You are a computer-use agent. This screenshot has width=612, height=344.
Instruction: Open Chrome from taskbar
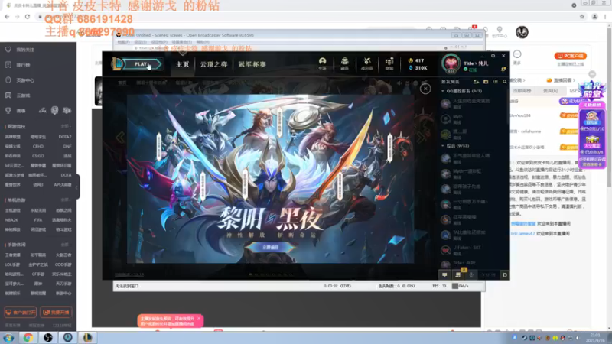28,338
